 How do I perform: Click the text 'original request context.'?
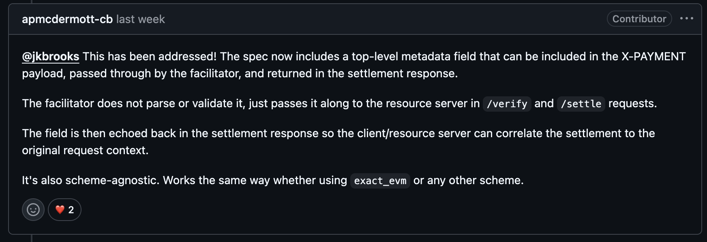coord(85,151)
